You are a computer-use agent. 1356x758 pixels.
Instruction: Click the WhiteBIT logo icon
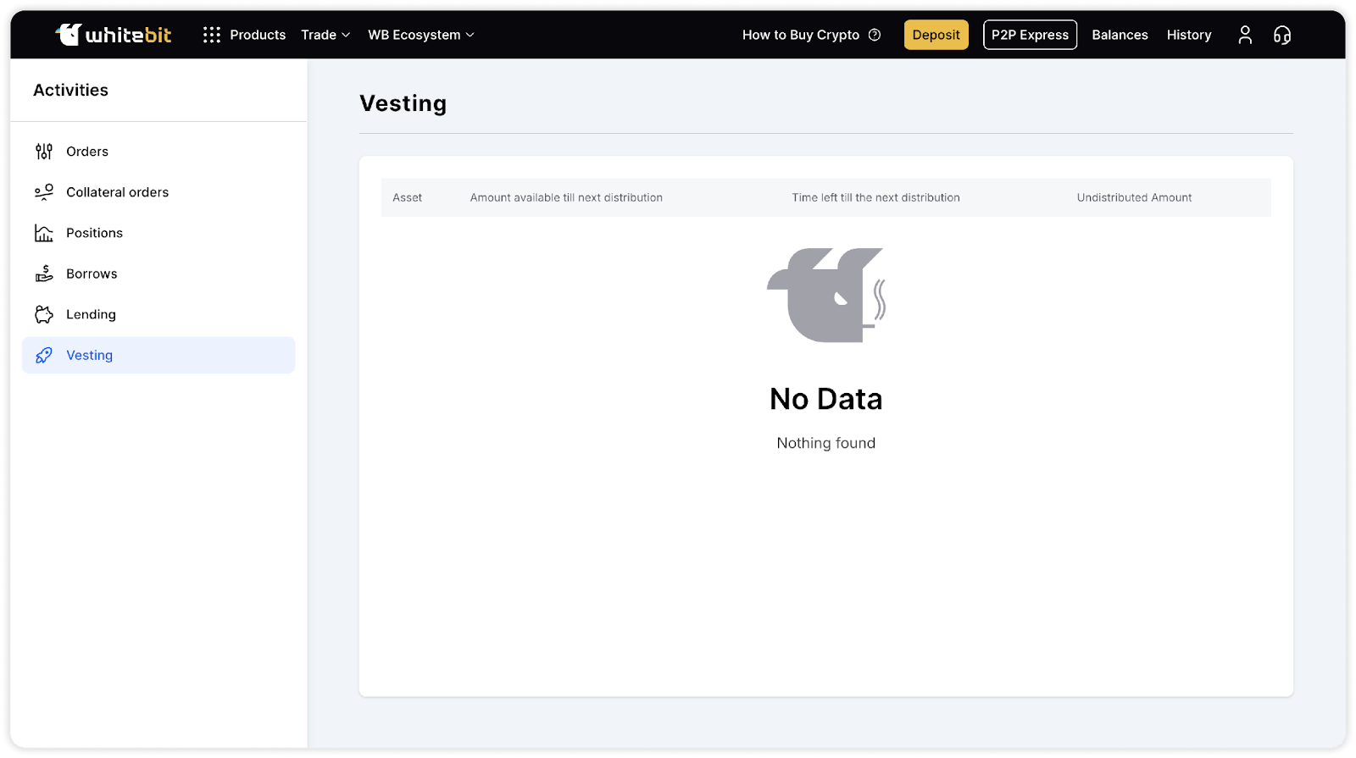(x=68, y=35)
